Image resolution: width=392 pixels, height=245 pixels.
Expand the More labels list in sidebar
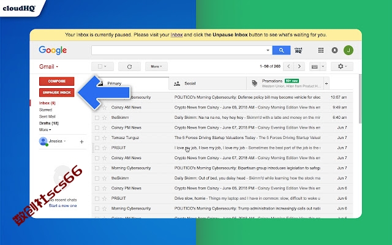[x=45, y=130]
